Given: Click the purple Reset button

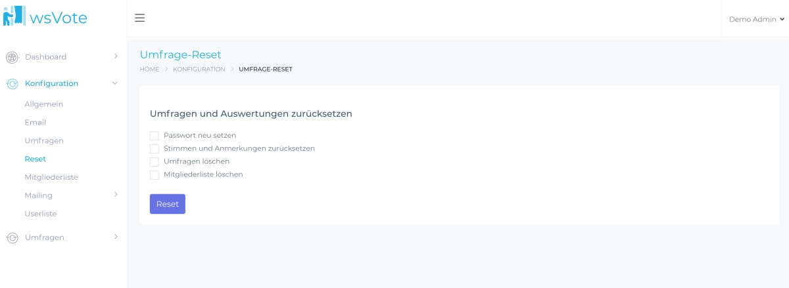Looking at the screenshot, I should click(168, 204).
